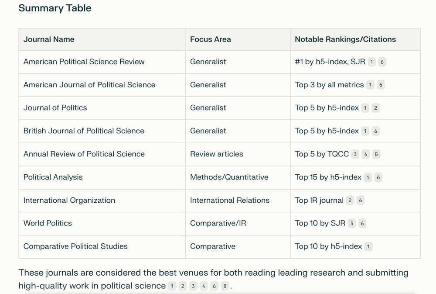Open citation 3 next to "Top 5 by TQCC"
The height and width of the screenshot is (294, 436).
click(x=355, y=154)
